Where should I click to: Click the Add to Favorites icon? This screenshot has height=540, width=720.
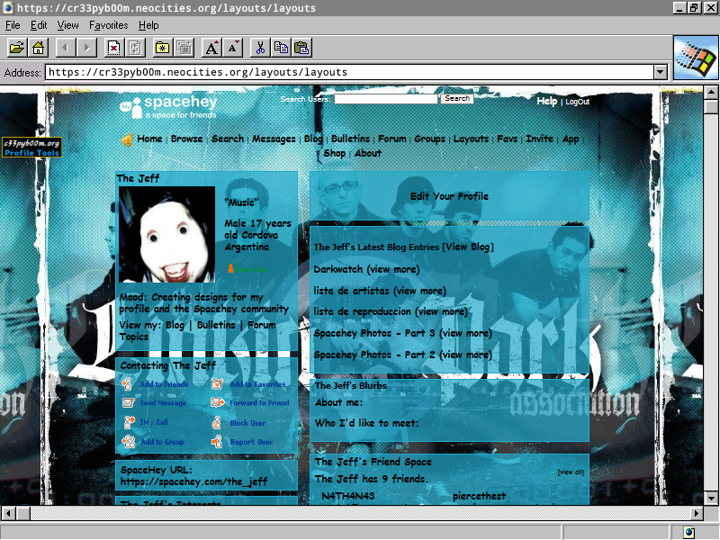point(217,384)
